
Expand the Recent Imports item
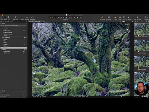point(3,32)
